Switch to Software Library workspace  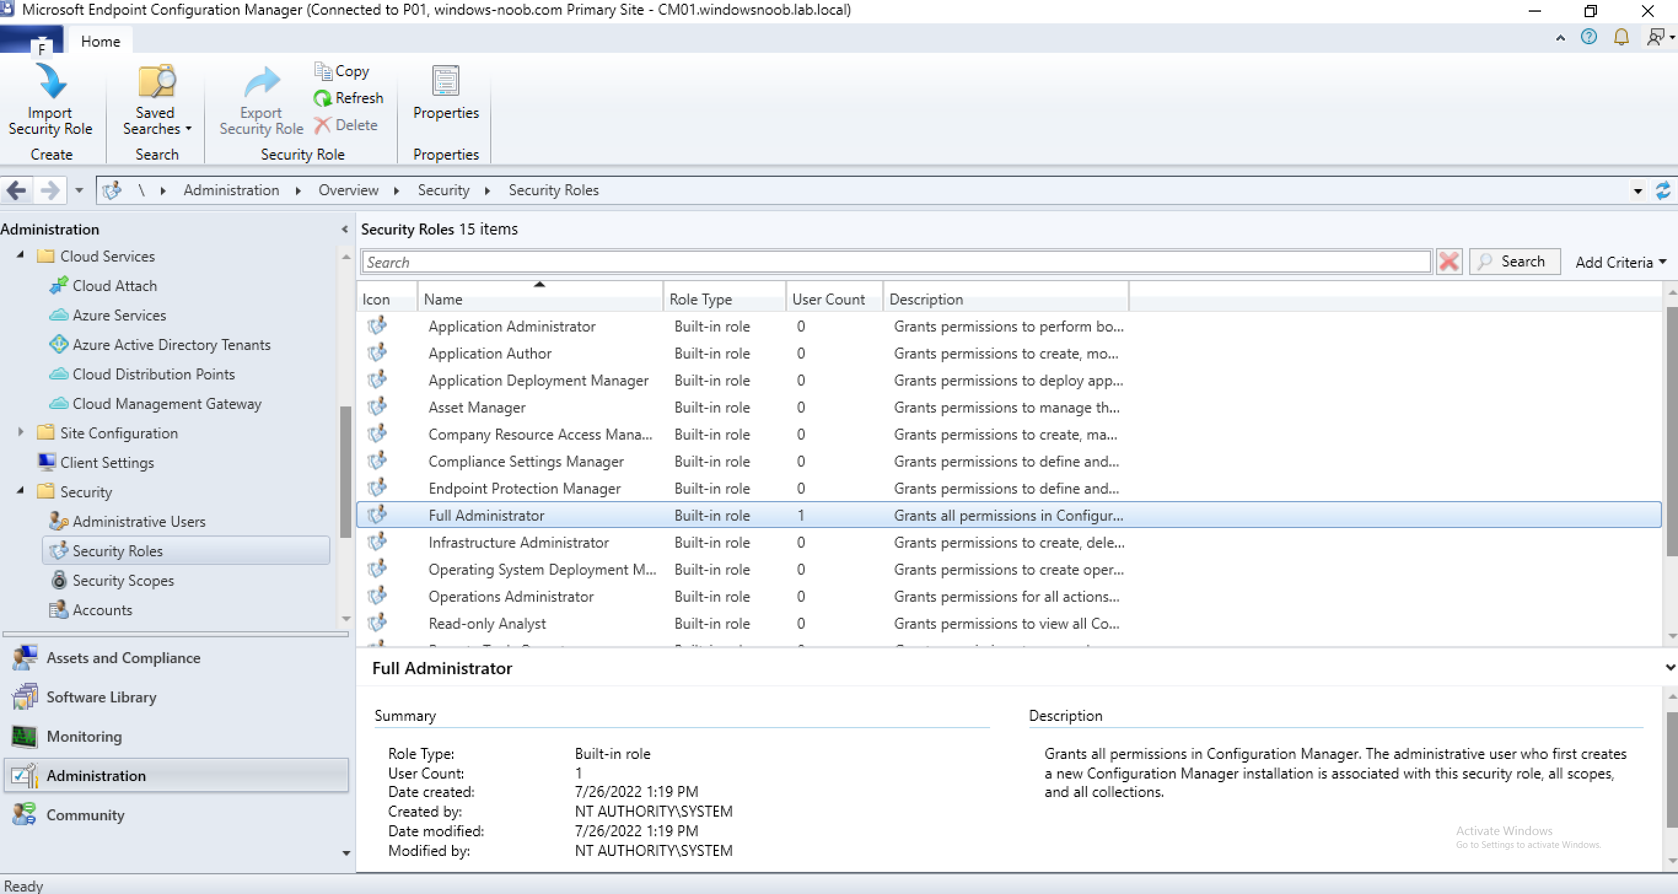(176, 697)
